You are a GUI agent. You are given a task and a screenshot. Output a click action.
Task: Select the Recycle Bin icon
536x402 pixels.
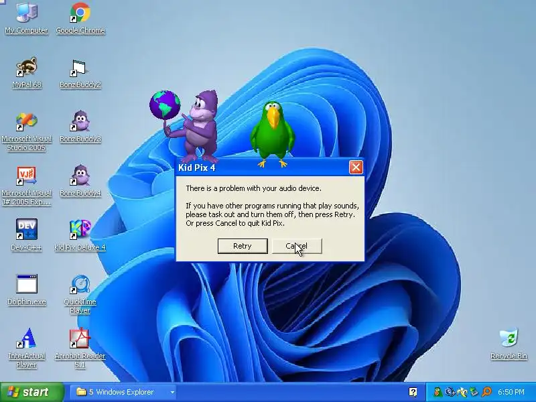(x=509, y=344)
